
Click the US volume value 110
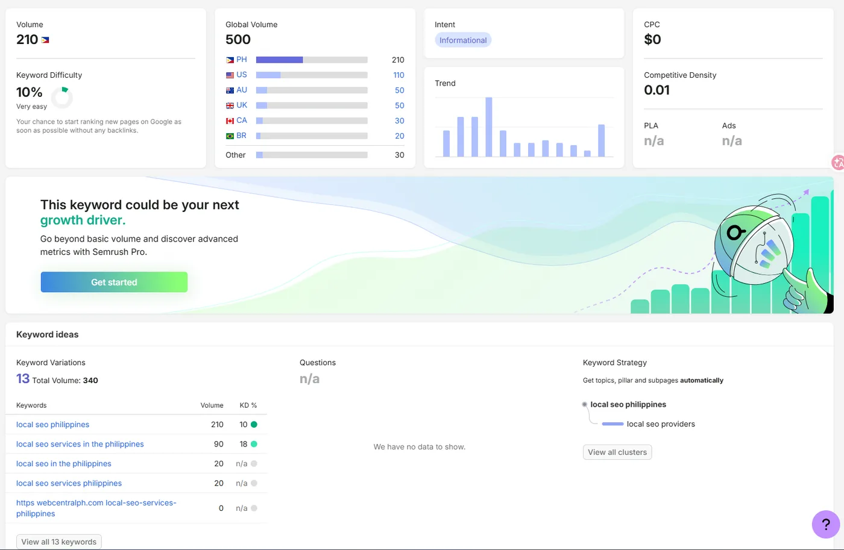coord(398,75)
